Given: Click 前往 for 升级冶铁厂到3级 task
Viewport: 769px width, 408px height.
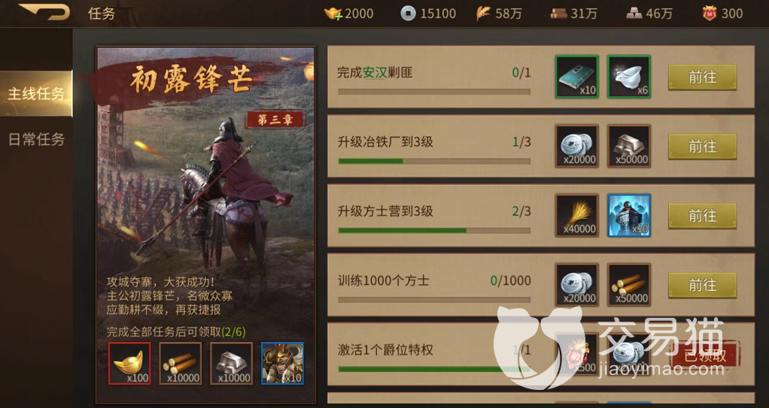Looking at the screenshot, I should [702, 147].
